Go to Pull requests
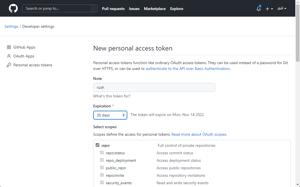This screenshot has width=300, height=187. click(x=113, y=9)
